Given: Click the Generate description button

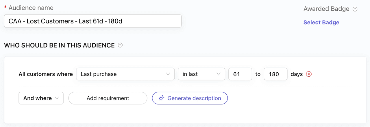Looking at the screenshot, I should pyautogui.click(x=190, y=98).
